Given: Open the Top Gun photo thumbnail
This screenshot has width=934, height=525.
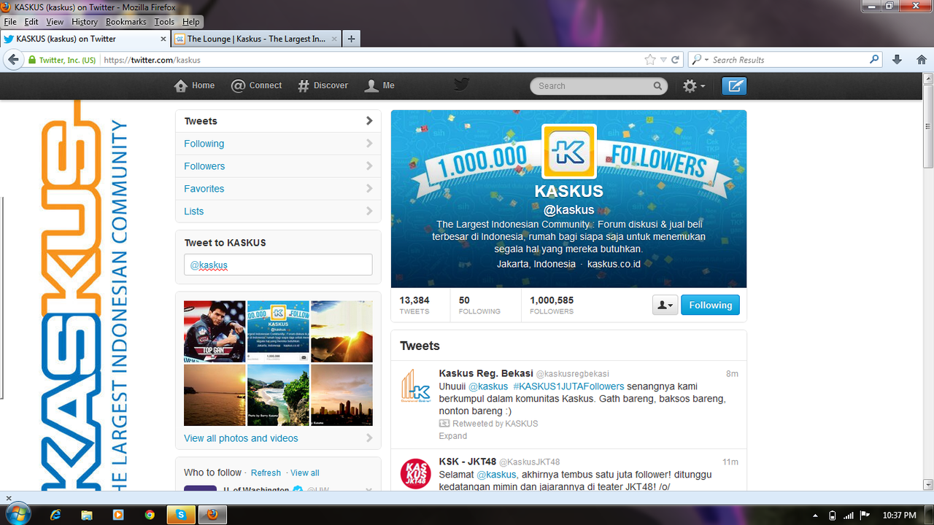Looking at the screenshot, I should coord(215,332).
